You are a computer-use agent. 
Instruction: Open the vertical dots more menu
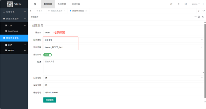203,4
